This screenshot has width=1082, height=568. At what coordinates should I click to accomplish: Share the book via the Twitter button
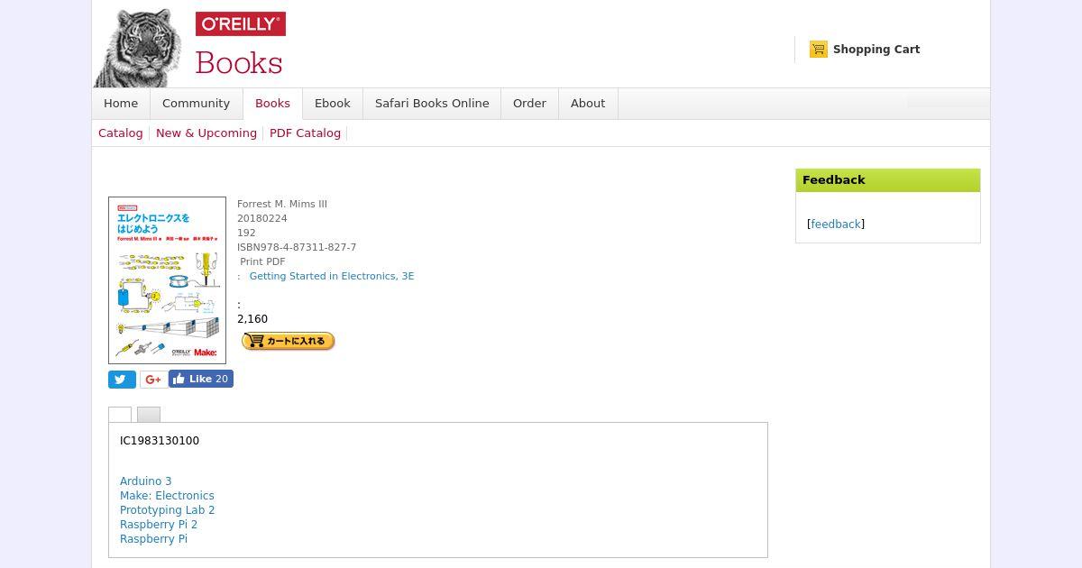pos(122,380)
